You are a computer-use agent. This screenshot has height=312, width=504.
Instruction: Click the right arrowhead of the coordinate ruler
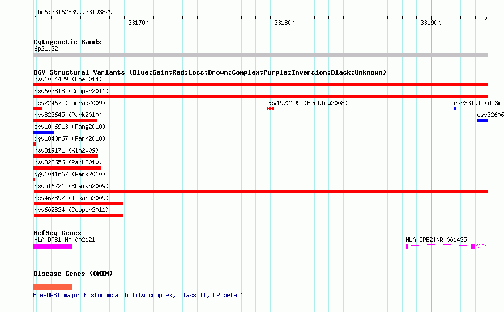pos(486,18)
